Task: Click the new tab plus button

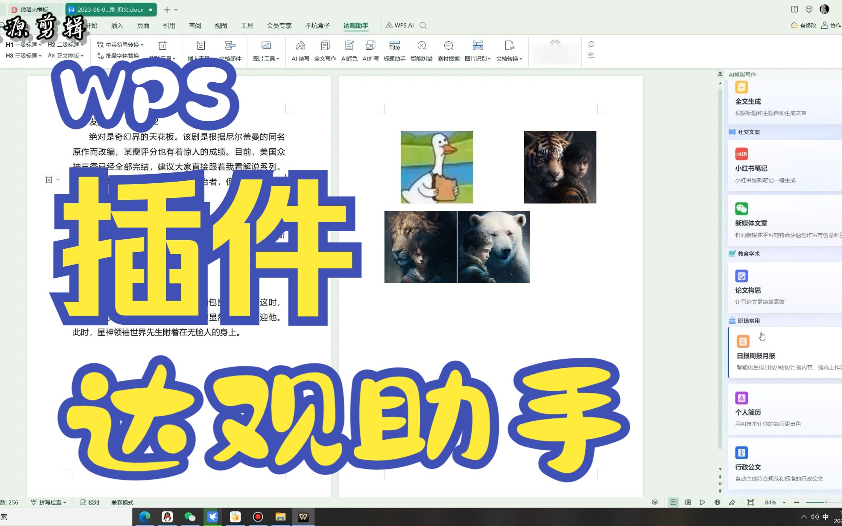Action: point(167,9)
